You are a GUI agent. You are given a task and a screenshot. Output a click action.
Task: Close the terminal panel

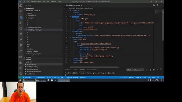coord(161,70)
